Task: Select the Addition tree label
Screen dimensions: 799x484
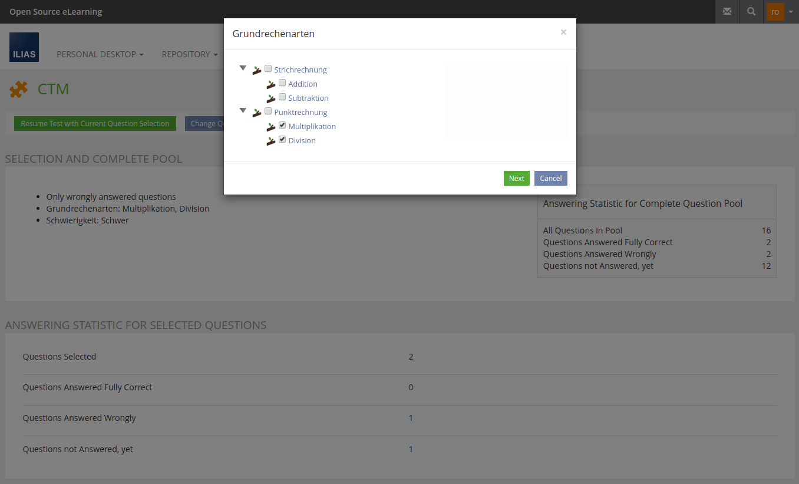Action: point(303,84)
